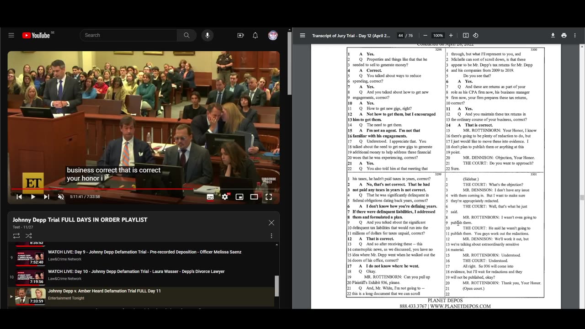Print the PDF transcript

point(564,35)
